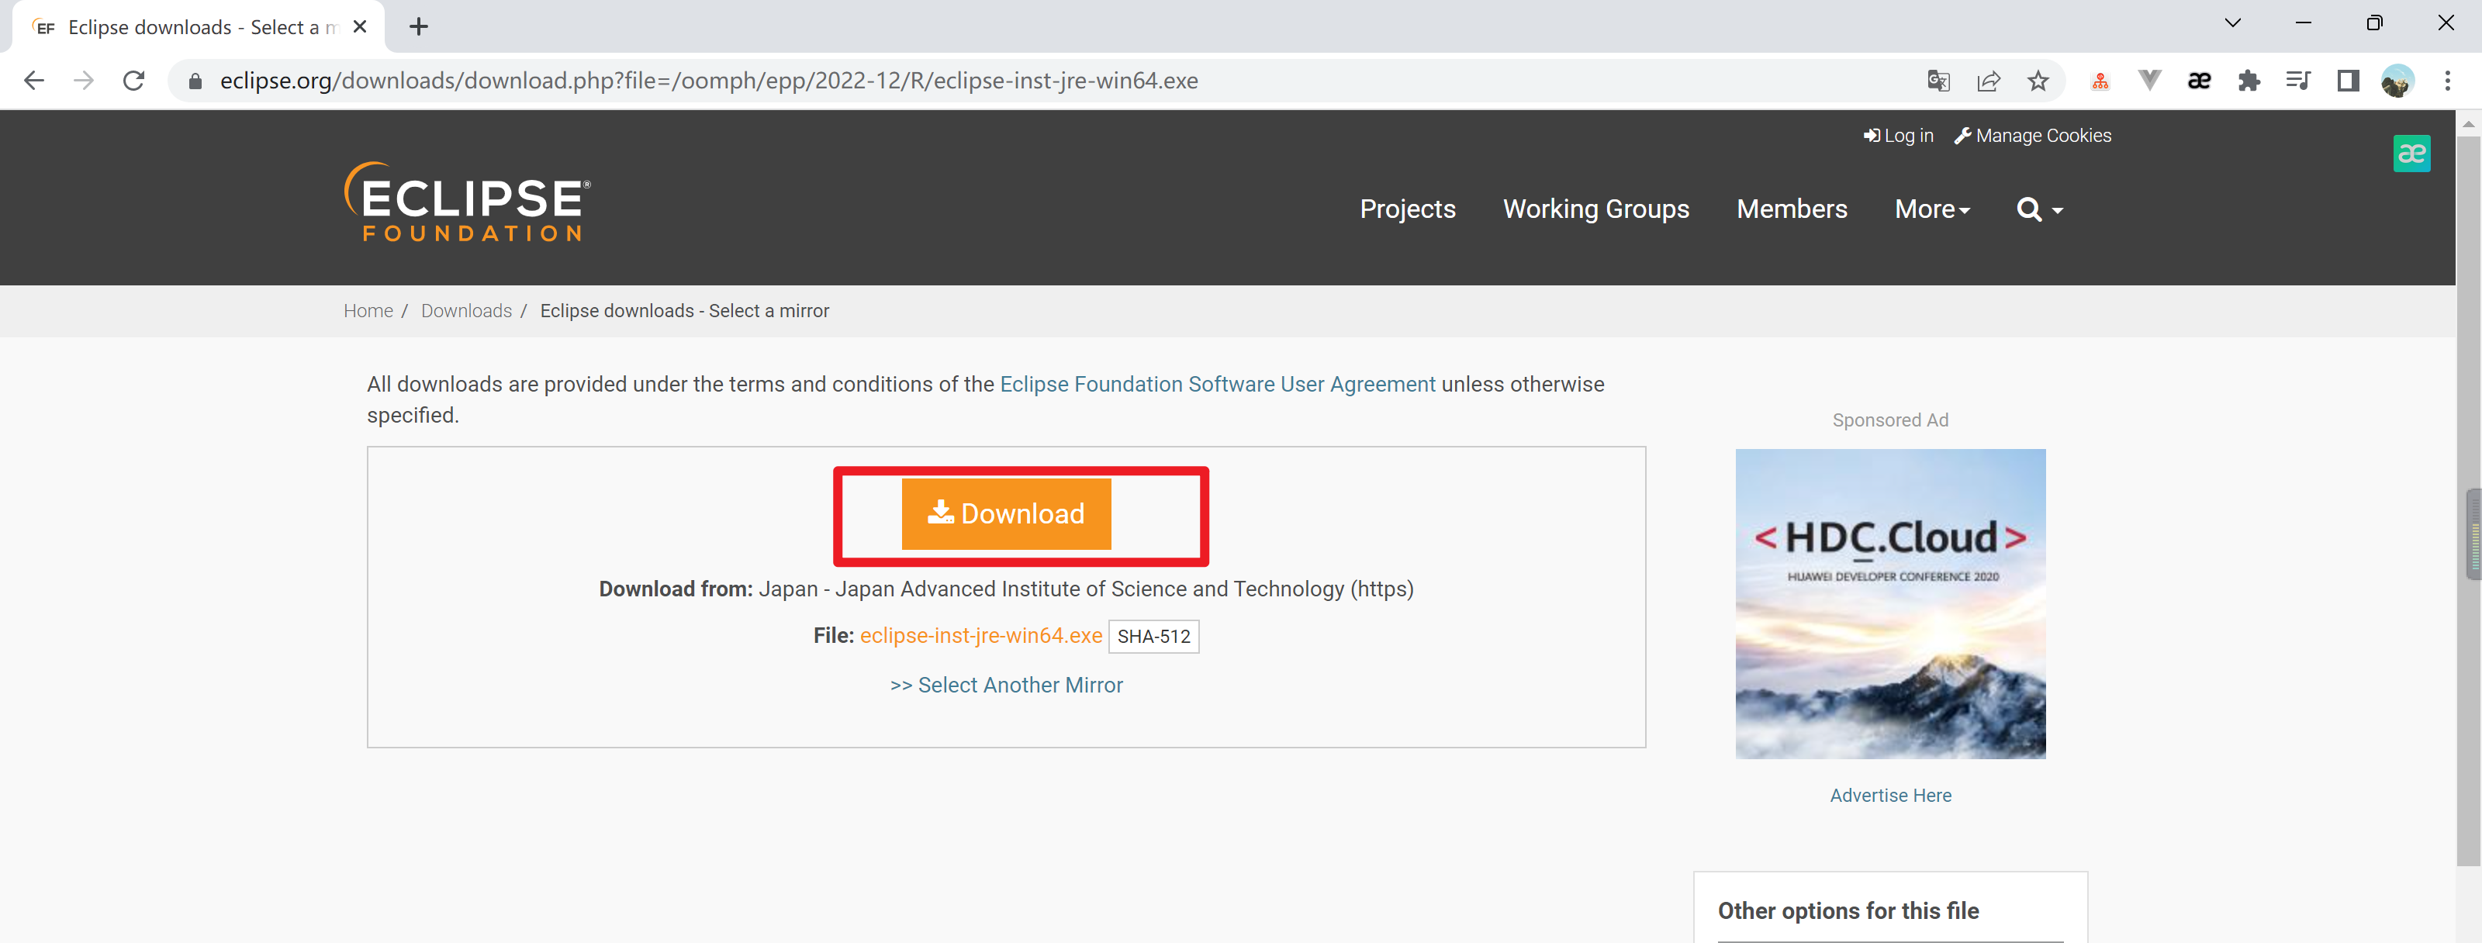This screenshot has height=943, width=2482.
Task: Open Manage Cookies settings
Action: (x=2032, y=136)
